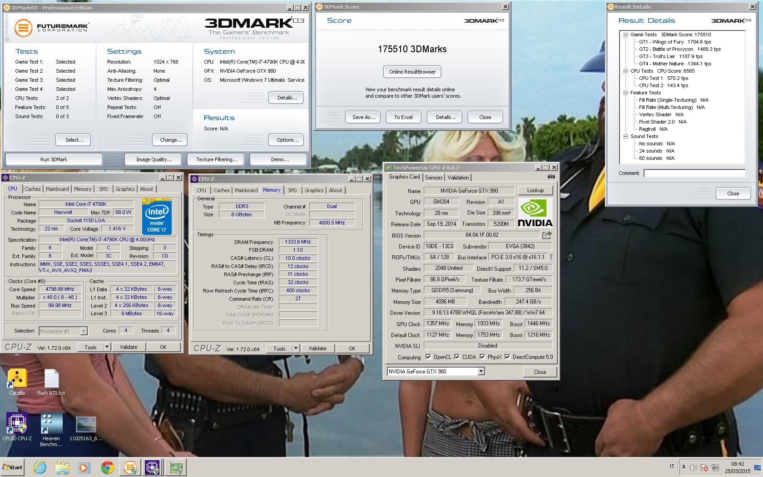Switch to GPU-Z taskbar icon
Viewport: 763px width, 477px height.
click(176, 467)
